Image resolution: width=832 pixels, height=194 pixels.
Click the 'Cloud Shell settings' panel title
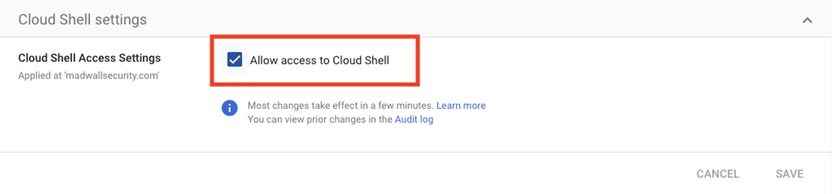point(82,20)
